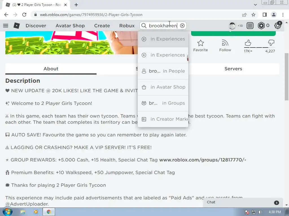The width and height of the screenshot is (289, 216).
Task: Open the hamburger navigation menu
Action: pyautogui.click(x=6, y=26)
